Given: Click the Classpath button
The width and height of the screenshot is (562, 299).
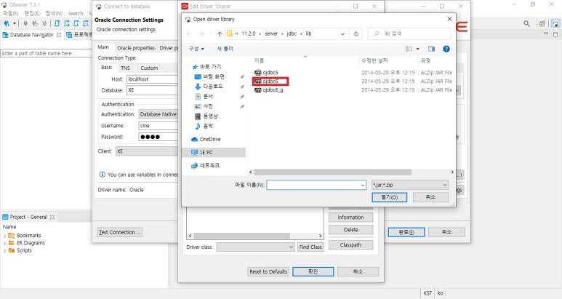Looking at the screenshot, I should 350,245.
